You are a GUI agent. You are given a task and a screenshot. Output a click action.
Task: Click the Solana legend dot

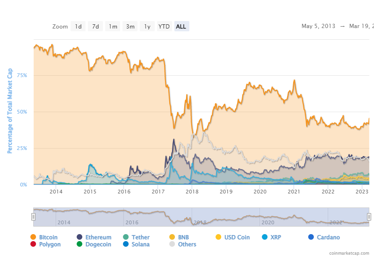pyautogui.click(x=126, y=244)
